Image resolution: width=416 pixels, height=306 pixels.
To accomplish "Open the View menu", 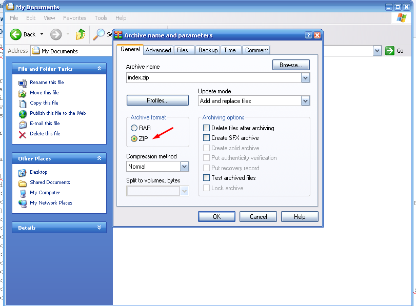I will (x=49, y=18).
